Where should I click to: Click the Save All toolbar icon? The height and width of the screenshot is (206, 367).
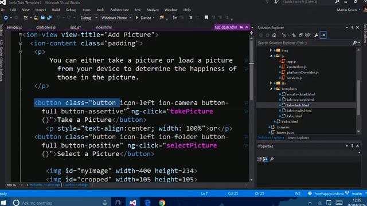(49, 18)
